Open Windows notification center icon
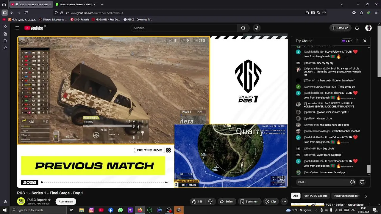381x214 pixels. (374, 210)
